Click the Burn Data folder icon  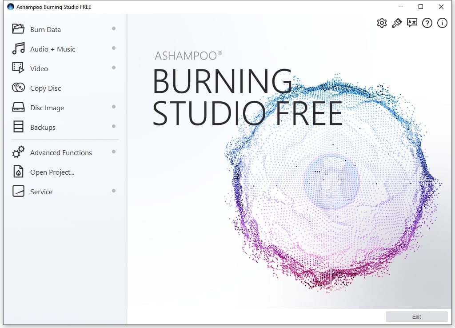18,29
